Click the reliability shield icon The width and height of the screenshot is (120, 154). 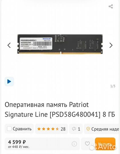pyautogui.click(x=88, y=129)
